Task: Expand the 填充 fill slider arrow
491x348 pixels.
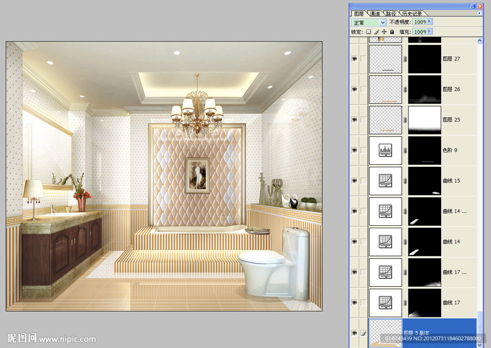Action: coord(430,32)
